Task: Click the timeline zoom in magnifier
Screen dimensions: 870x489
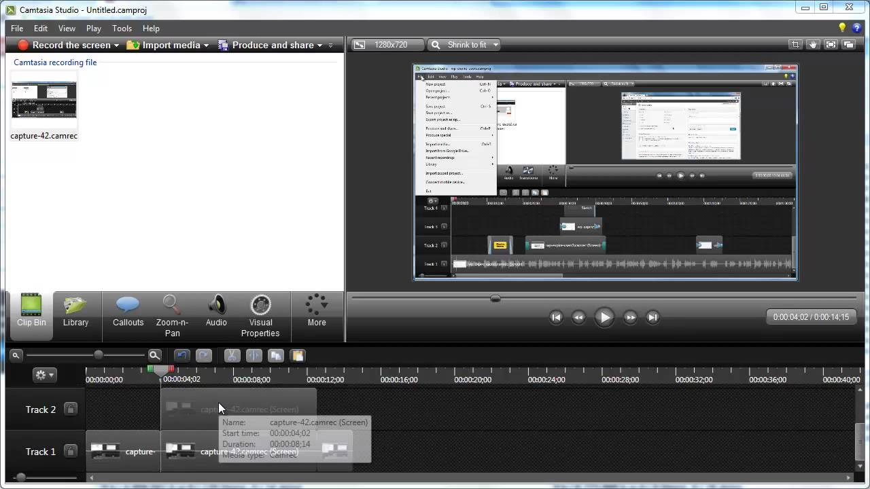Action: (x=155, y=355)
